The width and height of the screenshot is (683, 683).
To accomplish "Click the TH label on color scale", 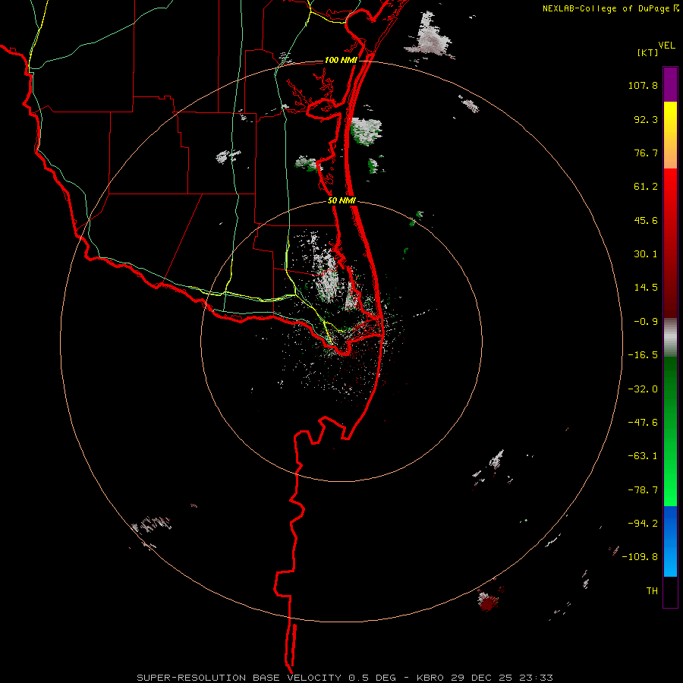I will 652,591.
